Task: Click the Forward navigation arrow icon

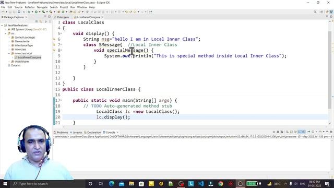Action: [142, 12]
